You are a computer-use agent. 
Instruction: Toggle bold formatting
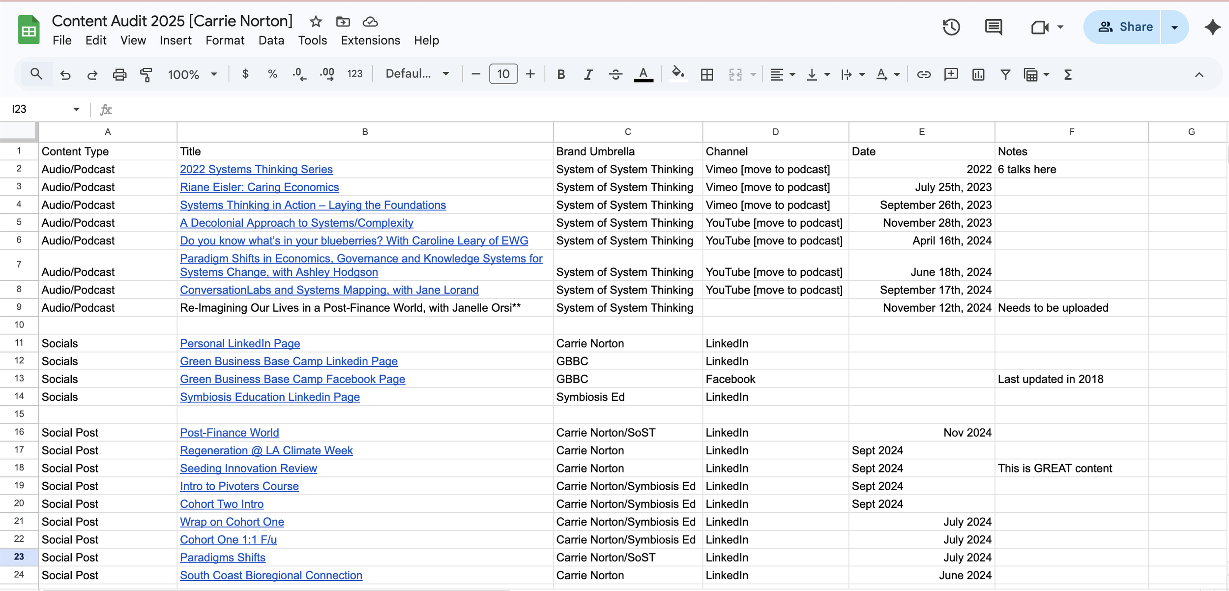561,75
